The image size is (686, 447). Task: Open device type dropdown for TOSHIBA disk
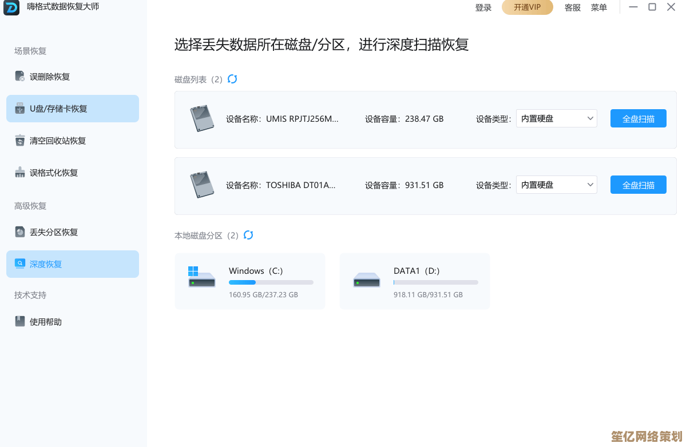[556, 185]
